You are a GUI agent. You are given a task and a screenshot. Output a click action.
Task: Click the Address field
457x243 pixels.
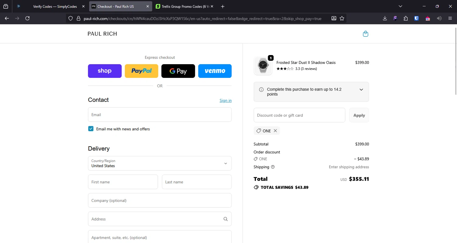click(x=160, y=219)
